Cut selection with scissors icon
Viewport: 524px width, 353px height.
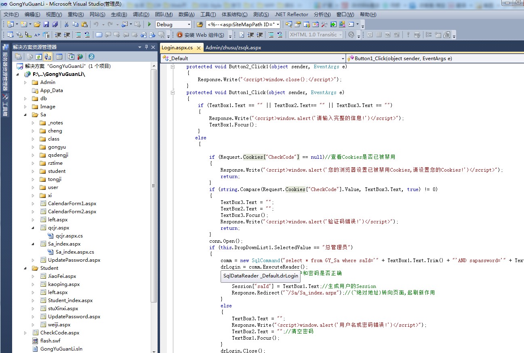(66, 24)
